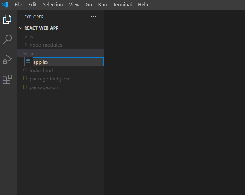This screenshot has height=195, width=245.
Task: Click the app.jsx filename input field
Action: pos(68,62)
